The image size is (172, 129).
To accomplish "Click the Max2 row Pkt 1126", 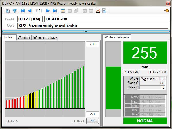I will 145,97.
